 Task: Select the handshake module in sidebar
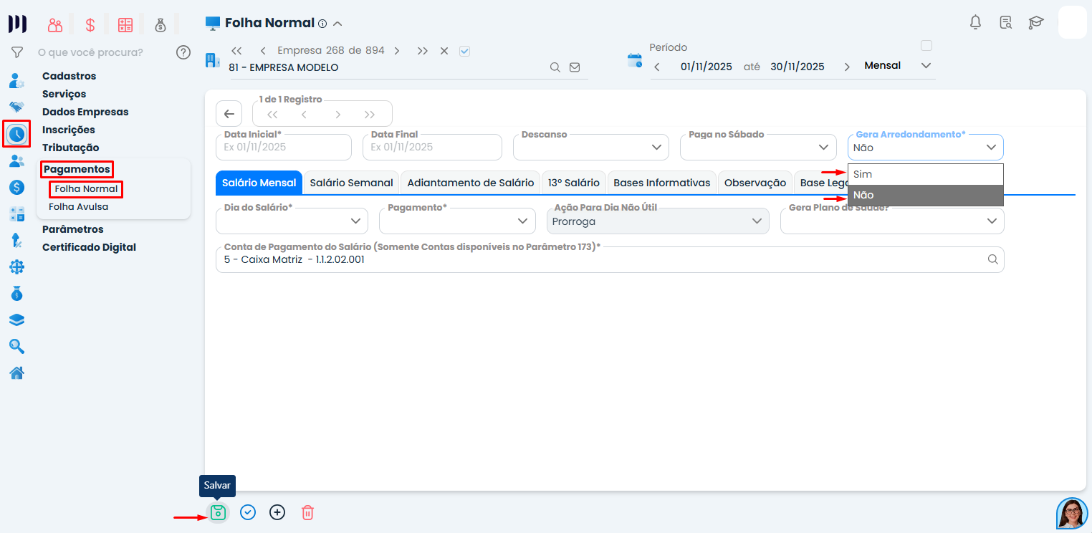pyautogui.click(x=16, y=107)
